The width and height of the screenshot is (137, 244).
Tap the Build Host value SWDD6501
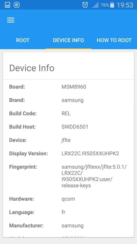(x=75, y=127)
